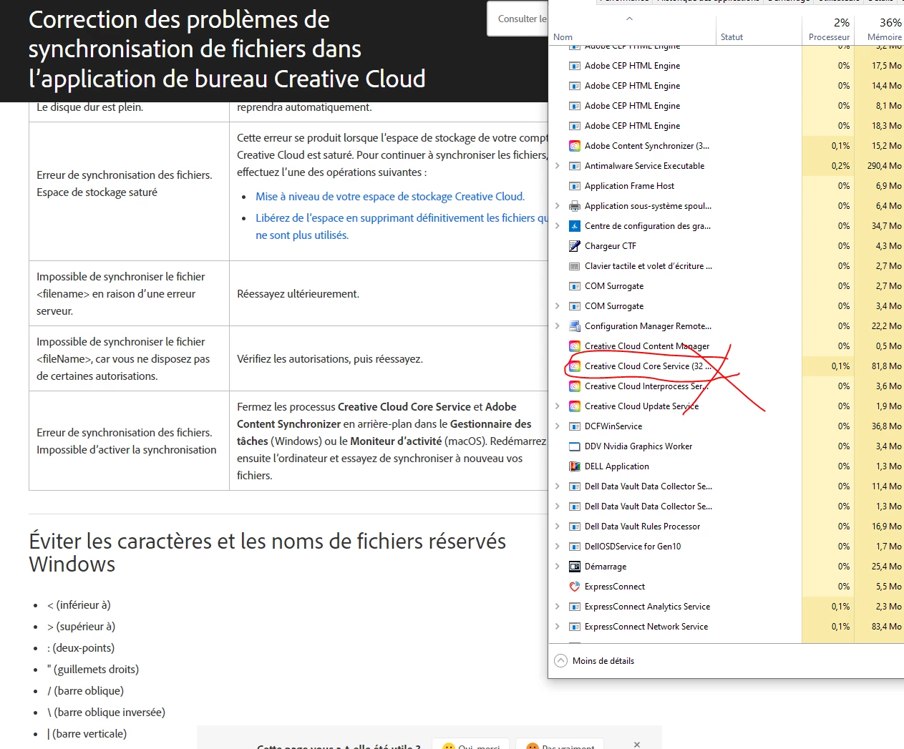Click the ExpressConnect Analytics Service icon
The image size is (904, 749).
574,607
